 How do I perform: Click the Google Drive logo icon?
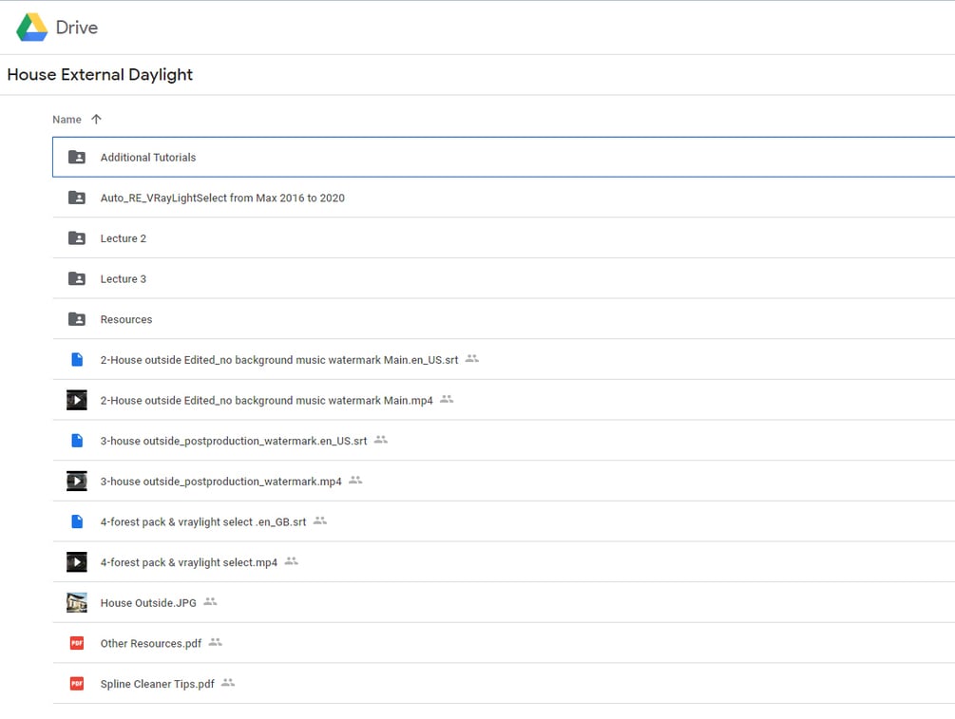click(31, 28)
